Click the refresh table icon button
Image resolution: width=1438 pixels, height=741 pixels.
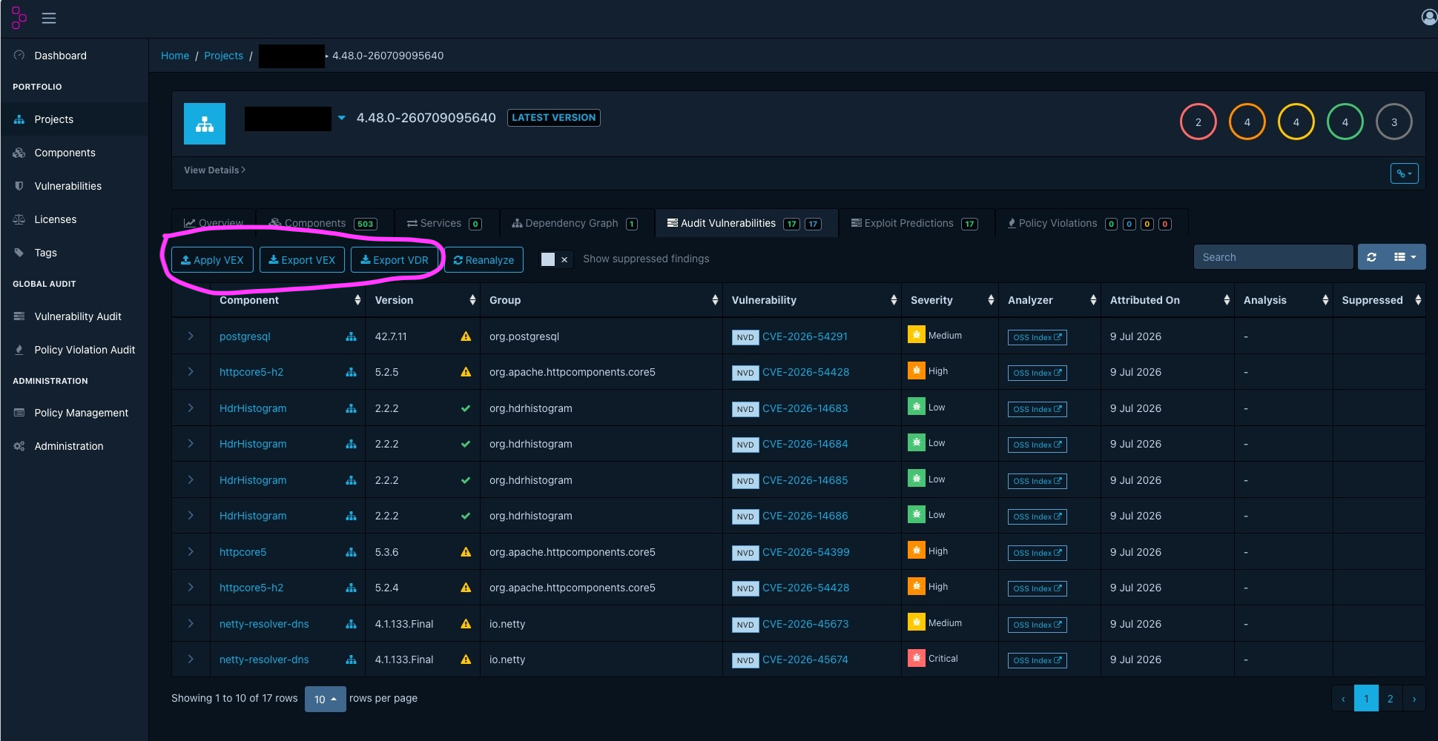[1371, 257]
